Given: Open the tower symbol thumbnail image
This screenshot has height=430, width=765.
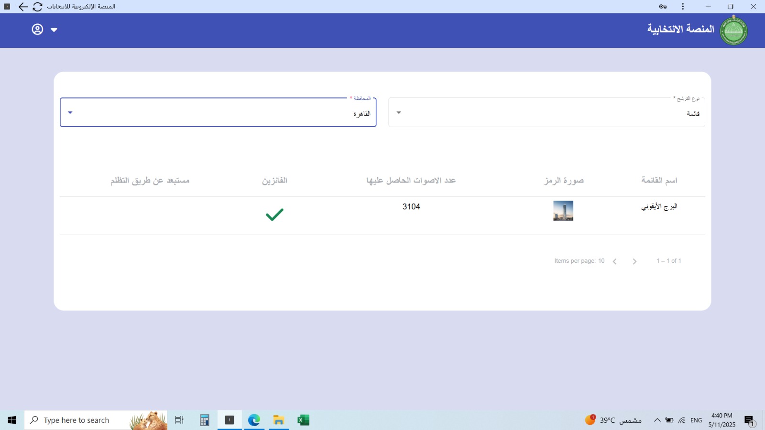Looking at the screenshot, I should click(x=563, y=211).
